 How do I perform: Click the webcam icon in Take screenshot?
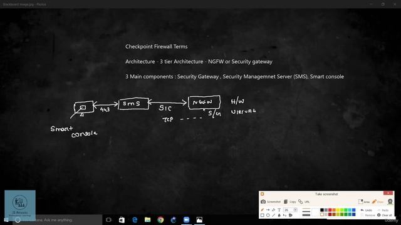[390, 201]
